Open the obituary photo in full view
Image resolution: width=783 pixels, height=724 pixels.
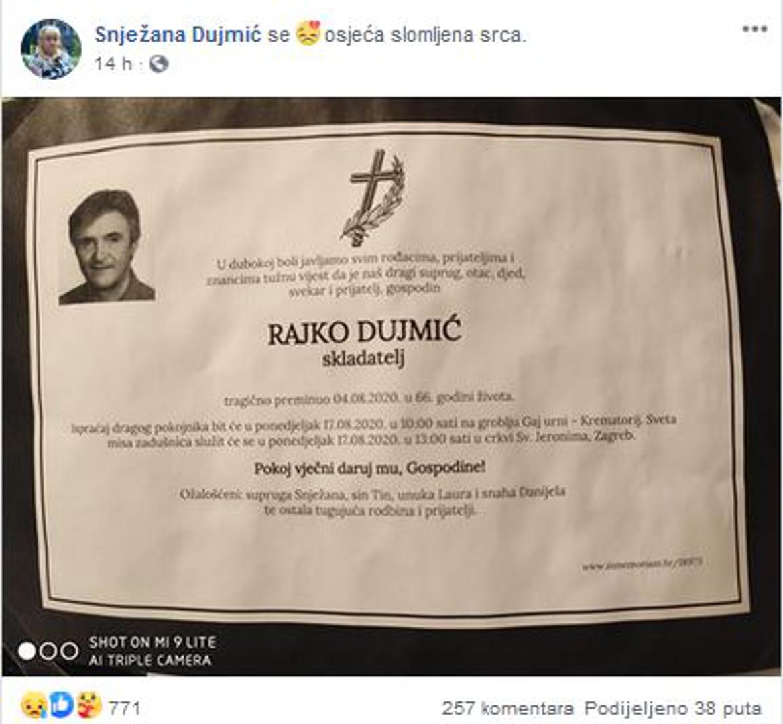point(391,386)
